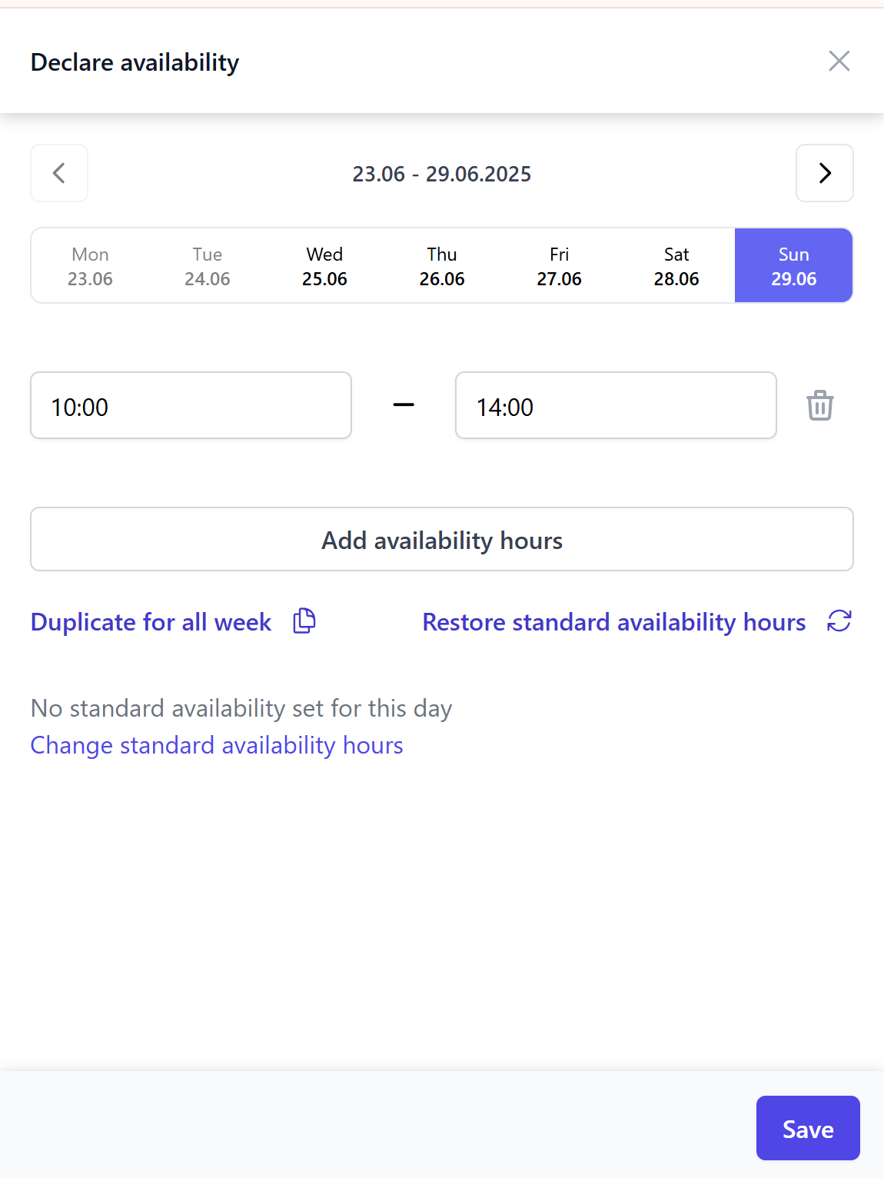Viewport: 884px width, 1178px height.
Task: Switch to Thursday 26.06
Action: coord(442,266)
